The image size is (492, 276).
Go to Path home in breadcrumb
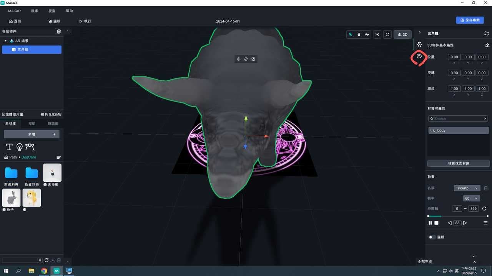11,157
